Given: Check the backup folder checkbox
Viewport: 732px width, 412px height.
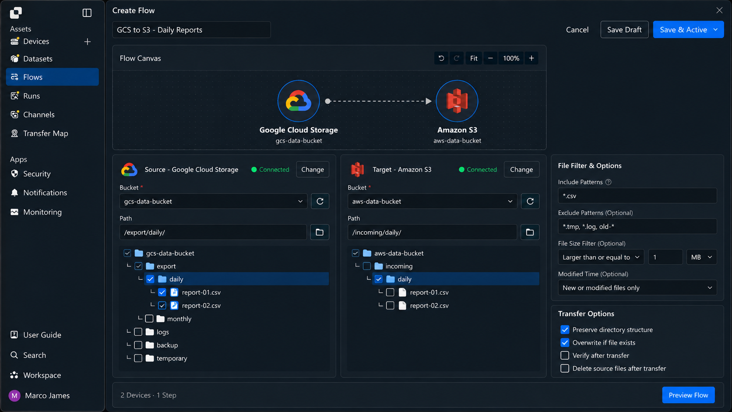Looking at the screenshot, I should pyautogui.click(x=138, y=345).
